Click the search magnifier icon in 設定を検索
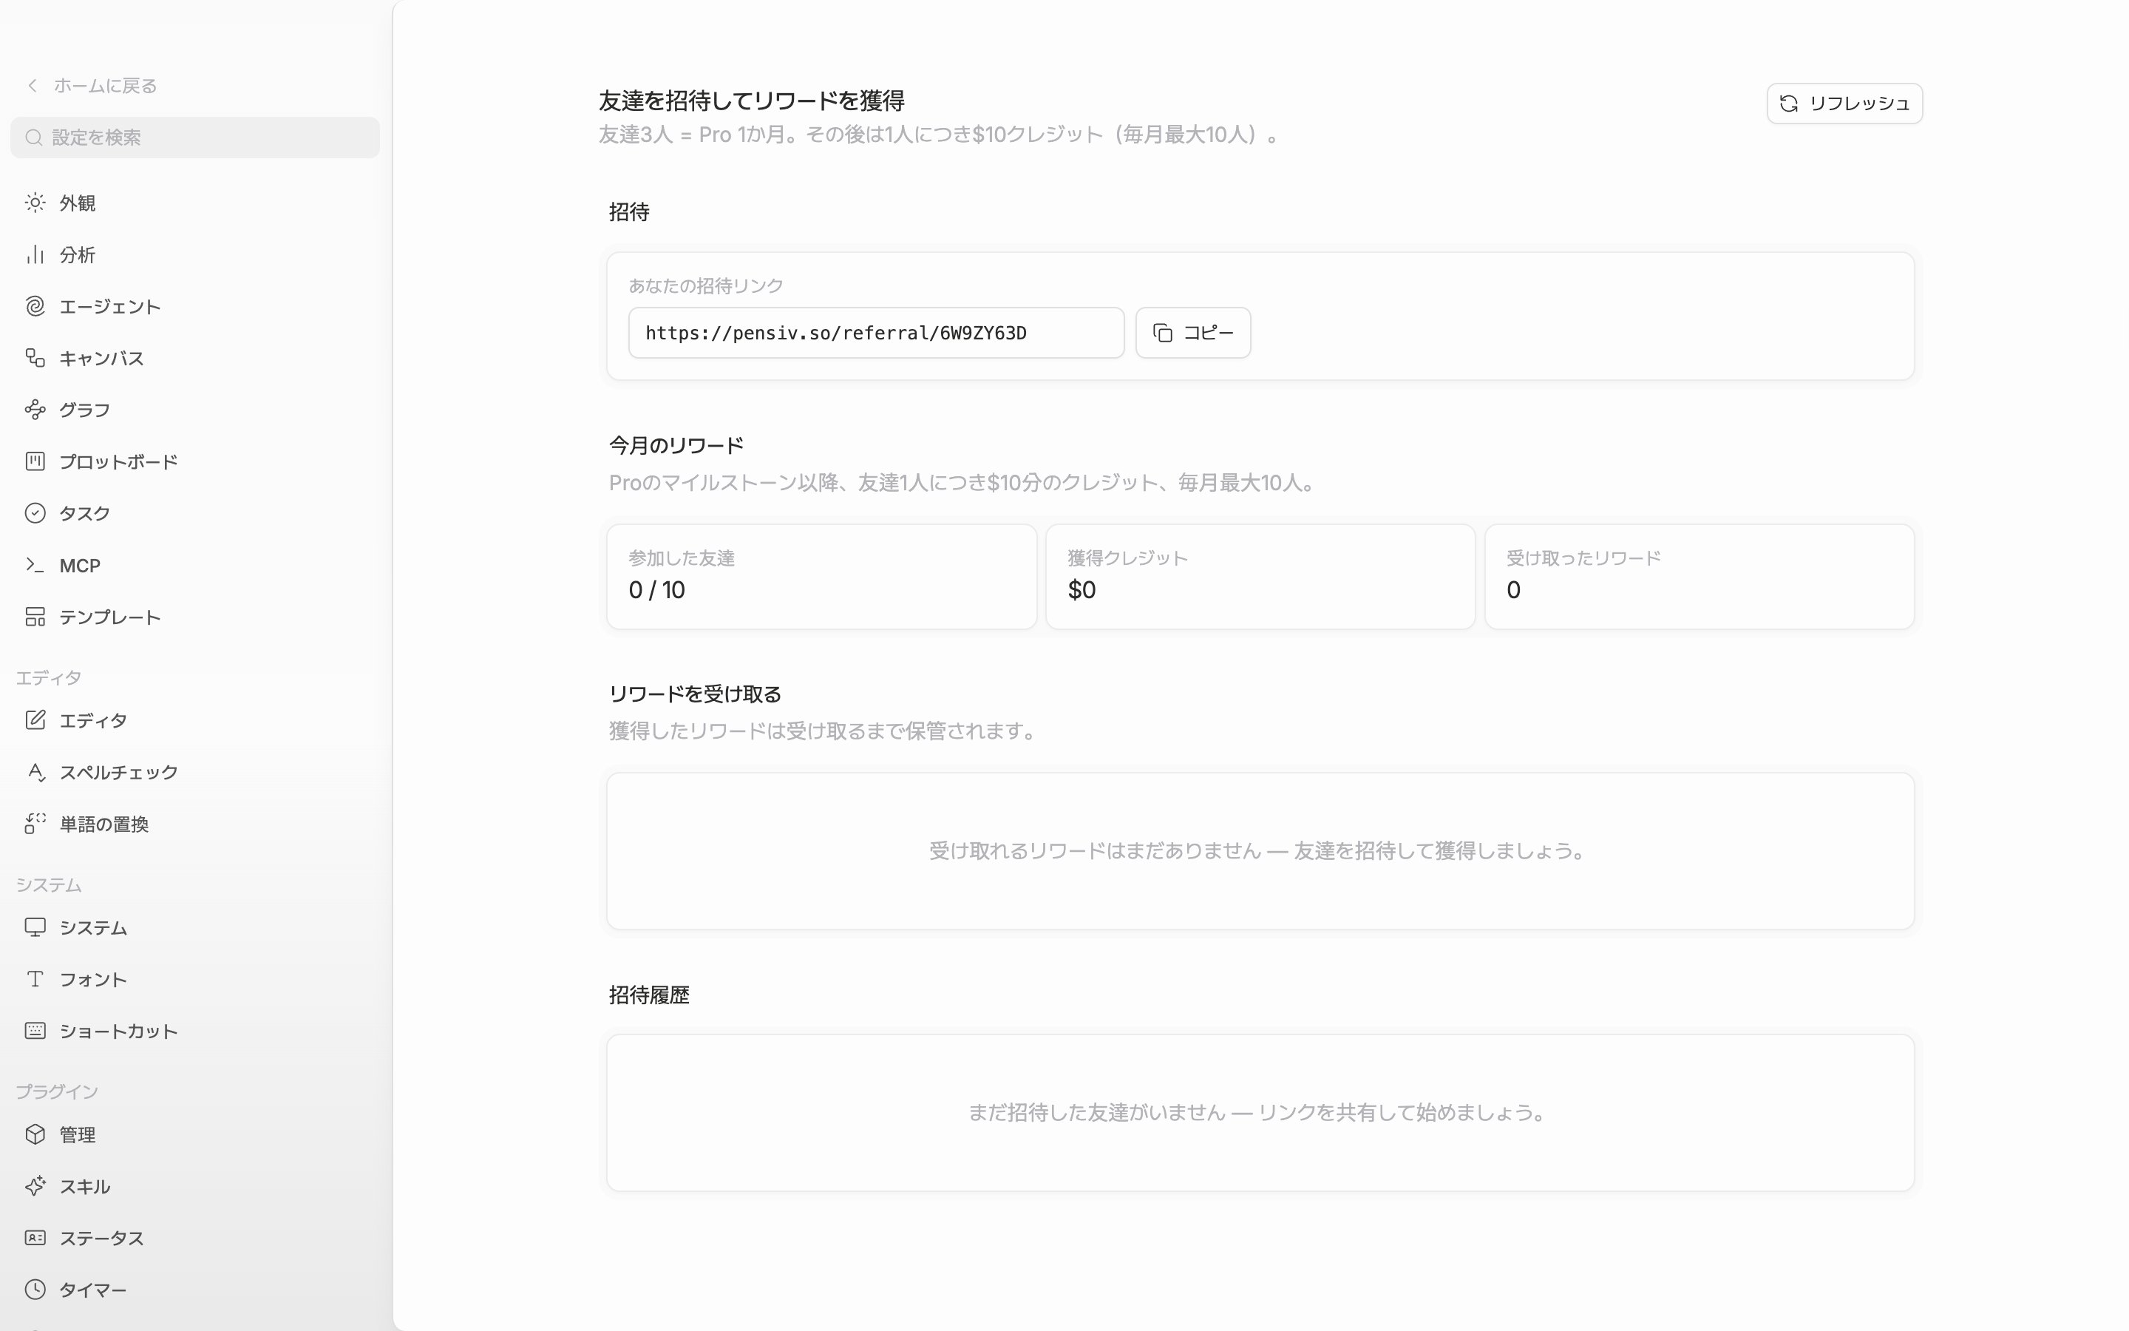Screen dimensions: 2129x1331 [x=33, y=138]
